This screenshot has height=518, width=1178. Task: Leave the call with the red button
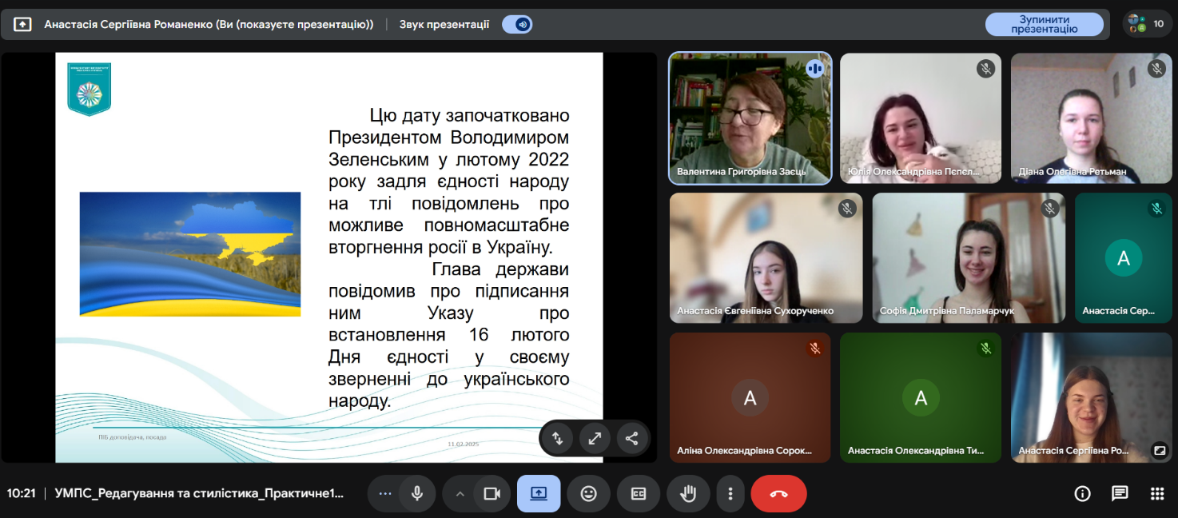coord(778,494)
